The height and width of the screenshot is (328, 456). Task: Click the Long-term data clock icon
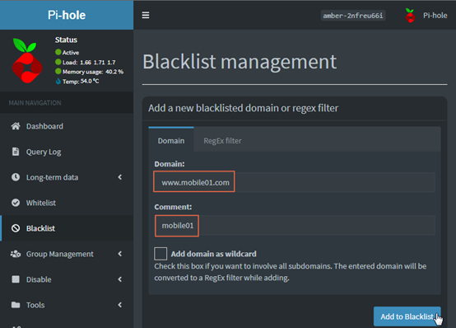[x=16, y=177]
